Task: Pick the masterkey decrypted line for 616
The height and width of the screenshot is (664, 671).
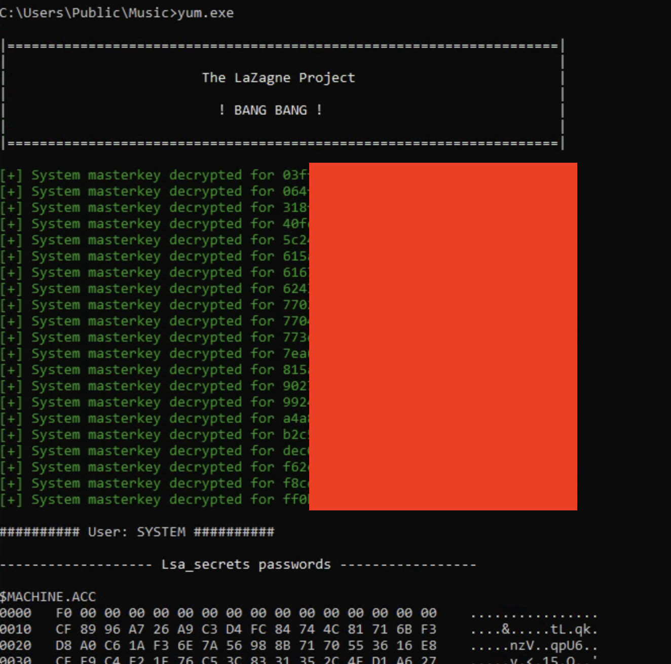Action: (154, 272)
